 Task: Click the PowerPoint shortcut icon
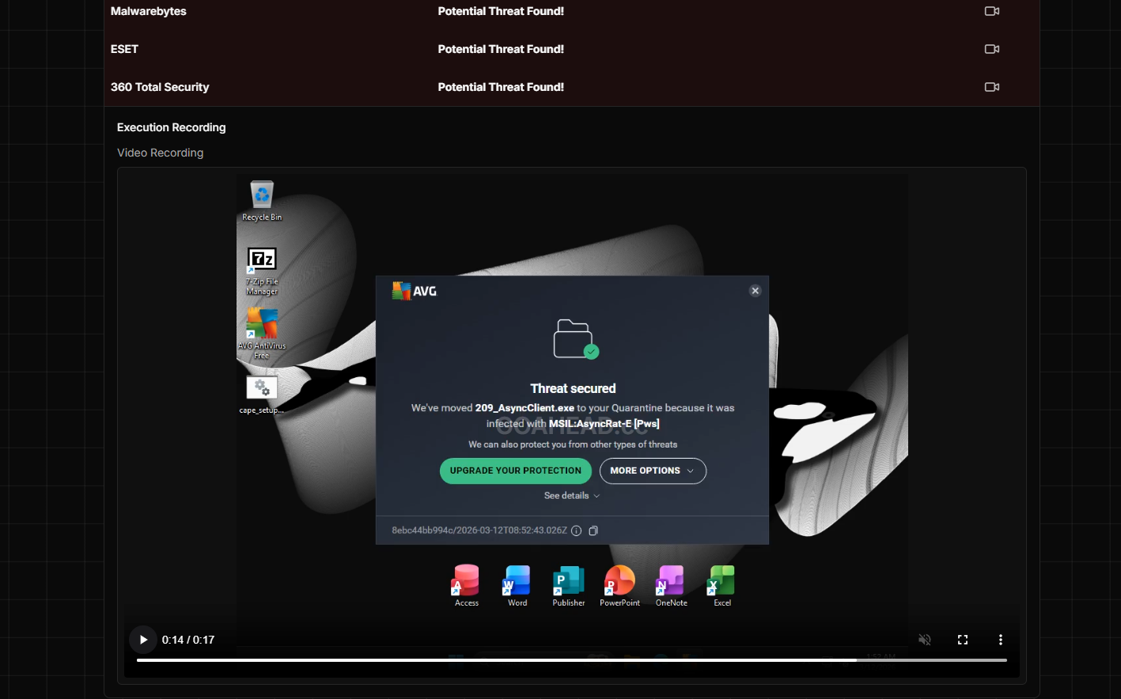(620, 586)
